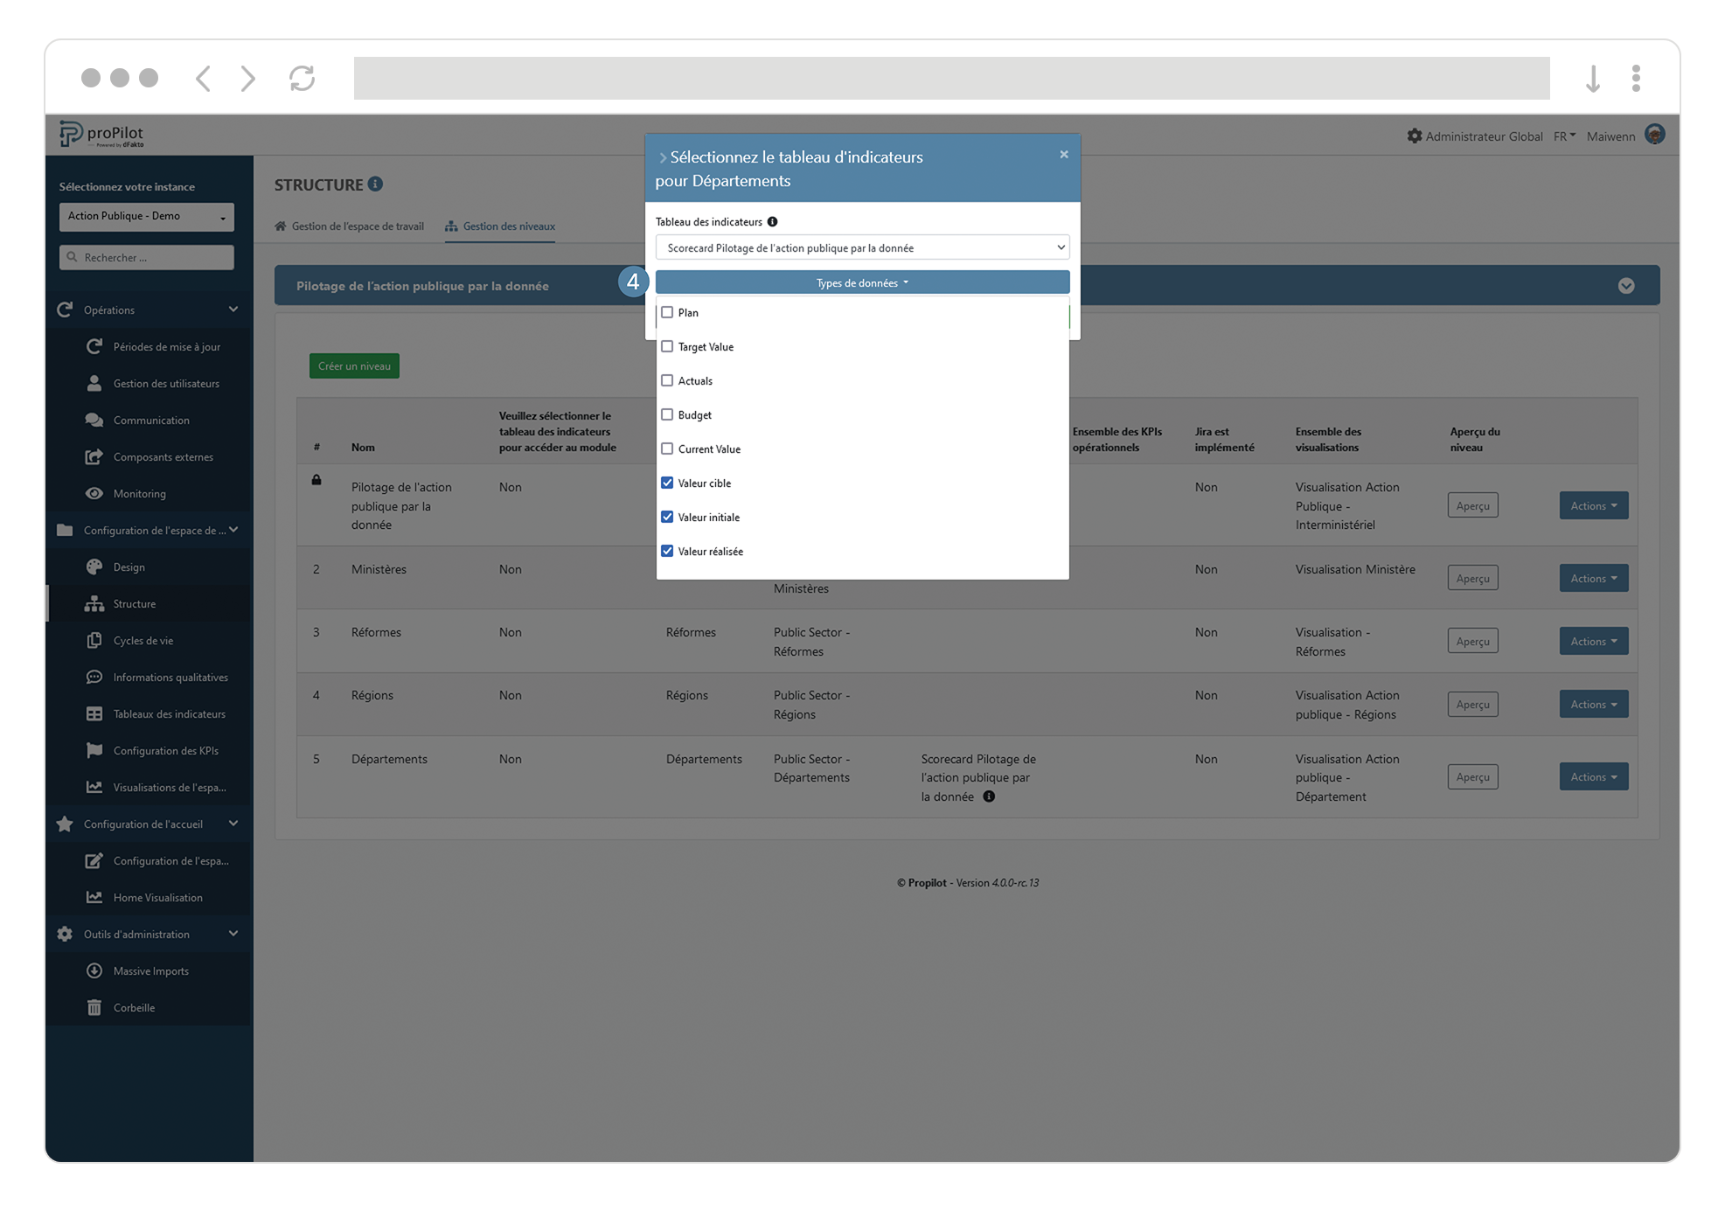
Task: Enable the Plan data type checkbox
Action: 668,312
